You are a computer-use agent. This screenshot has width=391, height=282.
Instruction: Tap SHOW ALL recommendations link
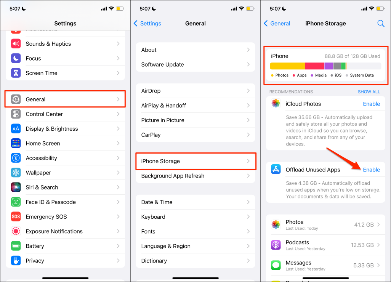coord(369,92)
